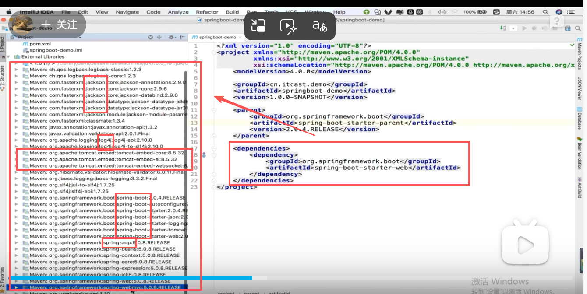Select pom.xml in project tree
The height and width of the screenshot is (294, 587).
tap(37, 44)
